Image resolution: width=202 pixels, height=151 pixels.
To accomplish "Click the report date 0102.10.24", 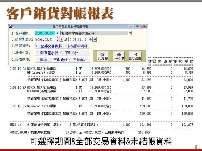I will [x=18, y=69].
